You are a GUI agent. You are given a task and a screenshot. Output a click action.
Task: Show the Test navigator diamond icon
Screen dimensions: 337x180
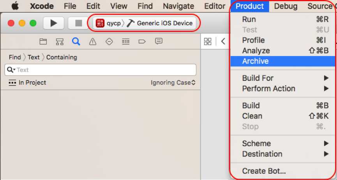(x=109, y=42)
